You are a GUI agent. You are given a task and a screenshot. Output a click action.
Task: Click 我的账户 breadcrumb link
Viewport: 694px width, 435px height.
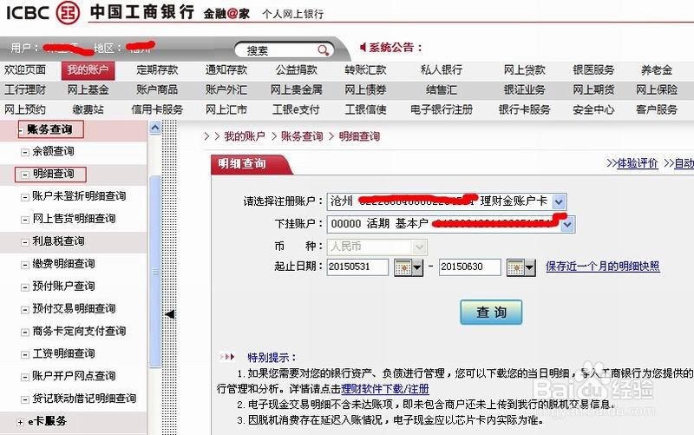click(245, 136)
